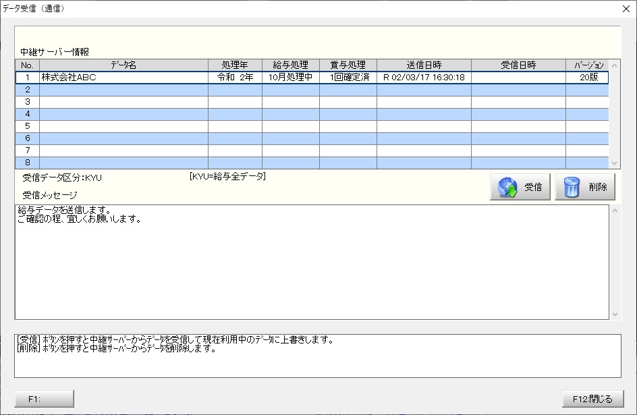Click the message box scrollbar down arrow
Image resolution: width=637 pixels, height=415 pixels.
[615, 314]
